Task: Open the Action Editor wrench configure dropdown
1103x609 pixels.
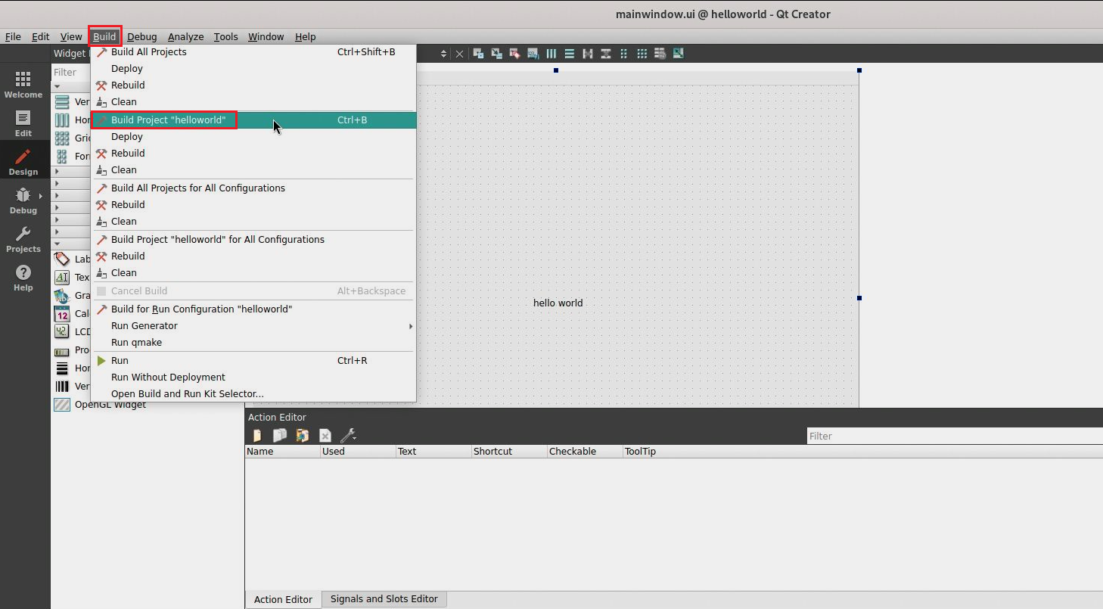Action: (348, 436)
